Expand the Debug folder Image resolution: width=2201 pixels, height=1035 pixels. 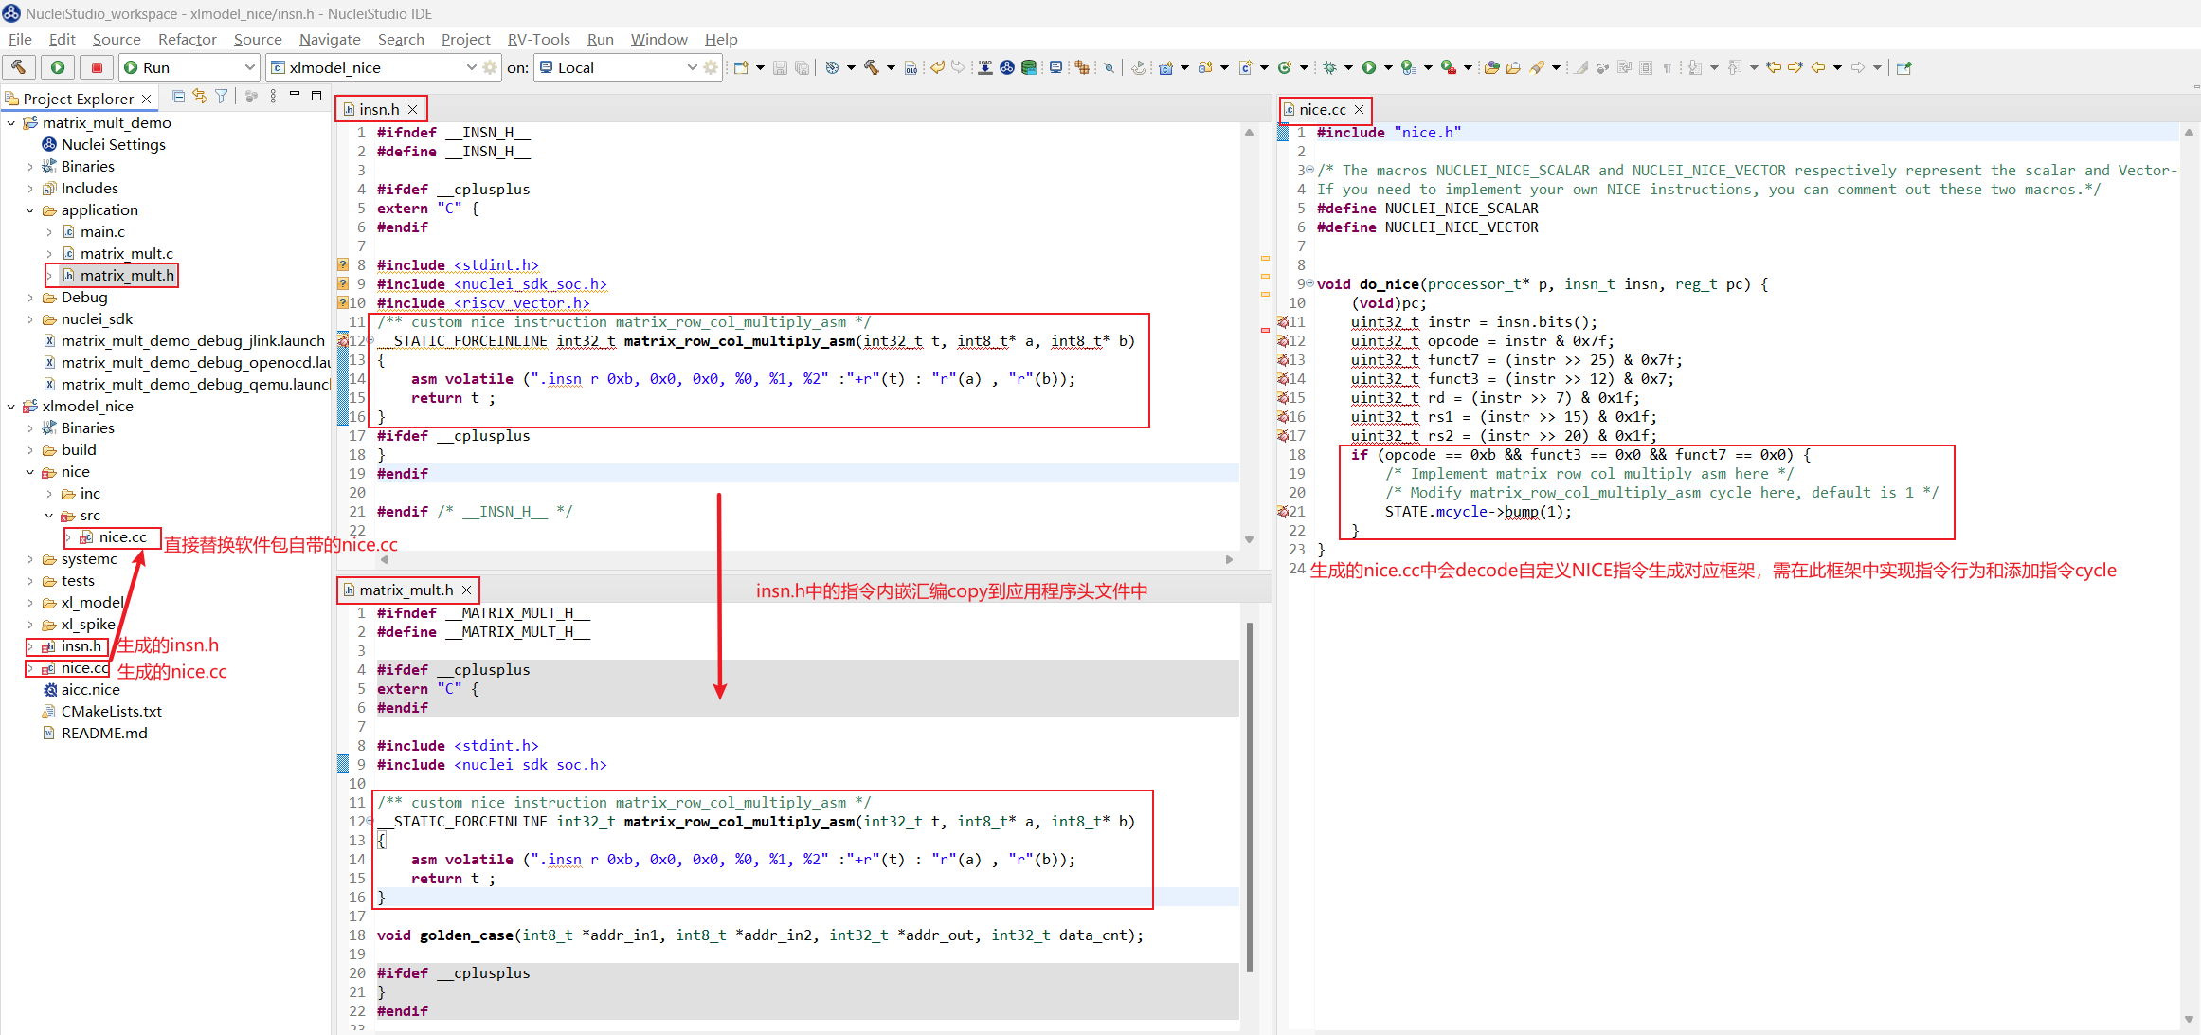(x=30, y=297)
